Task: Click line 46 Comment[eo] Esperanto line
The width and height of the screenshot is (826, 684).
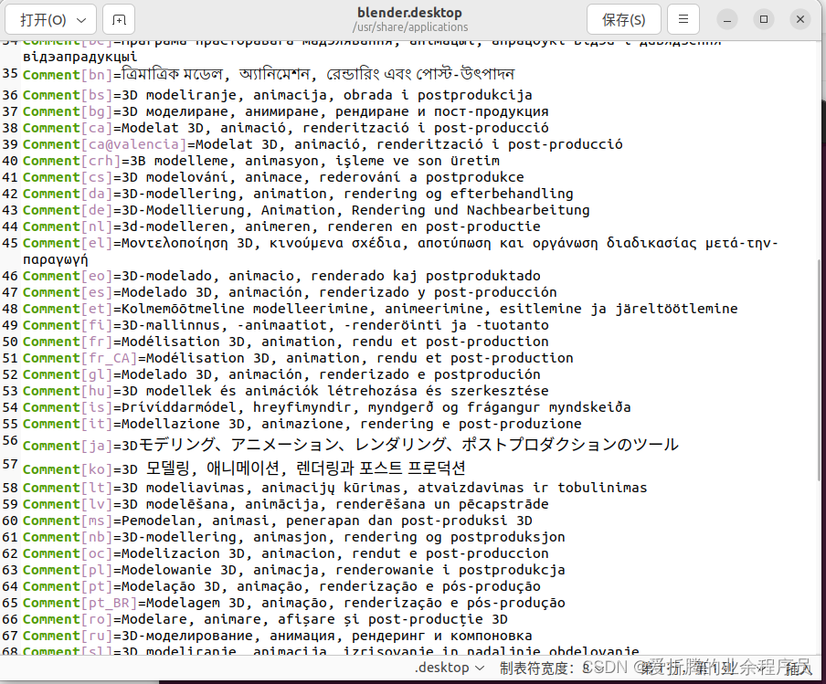Action: [281, 276]
